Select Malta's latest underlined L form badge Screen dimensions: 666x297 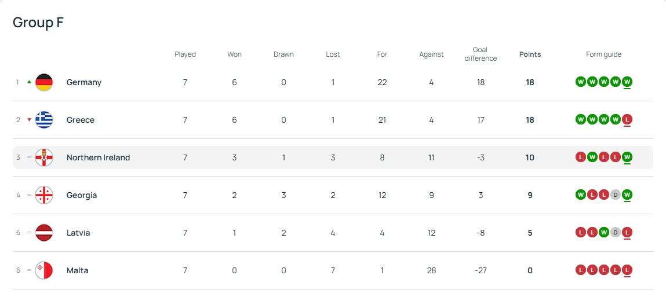627,270
